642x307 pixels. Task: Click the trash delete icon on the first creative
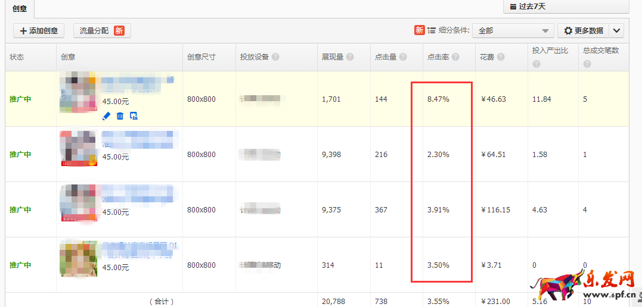click(120, 115)
